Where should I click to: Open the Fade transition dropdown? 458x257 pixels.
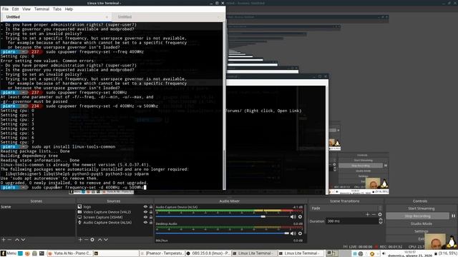click(346, 208)
